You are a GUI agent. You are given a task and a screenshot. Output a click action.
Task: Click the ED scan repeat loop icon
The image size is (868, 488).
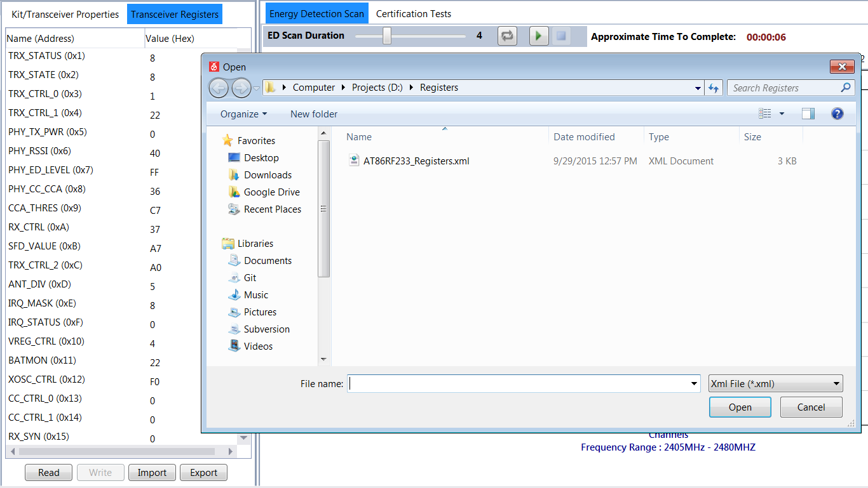(507, 36)
